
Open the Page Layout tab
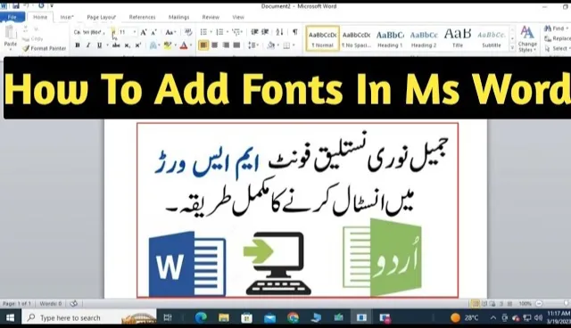point(101,17)
